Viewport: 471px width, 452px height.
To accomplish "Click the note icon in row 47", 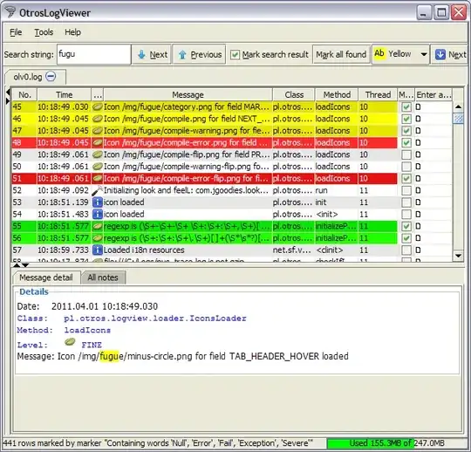I will coord(418,130).
